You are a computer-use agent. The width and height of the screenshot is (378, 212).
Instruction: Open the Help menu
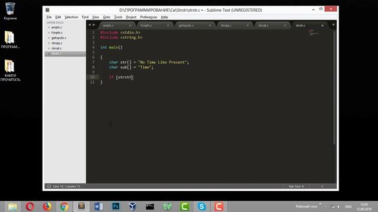point(164,17)
